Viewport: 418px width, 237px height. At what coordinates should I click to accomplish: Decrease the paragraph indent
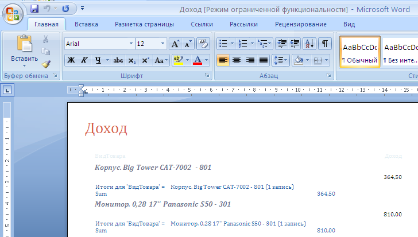point(282,44)
